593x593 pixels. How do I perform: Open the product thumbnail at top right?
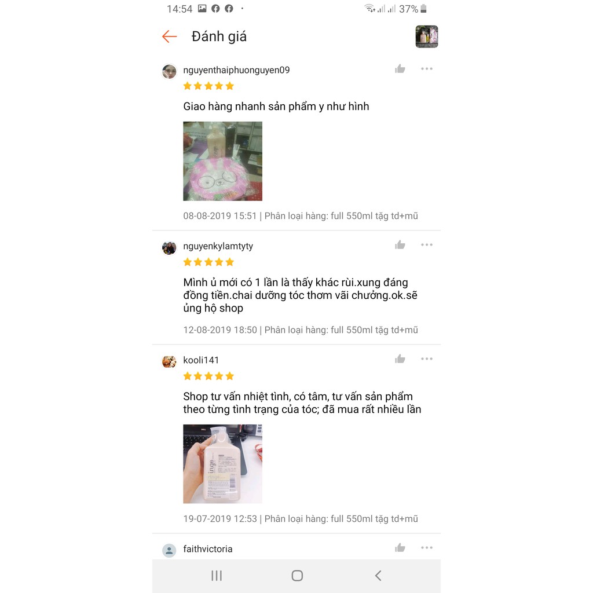coord(427,36)
